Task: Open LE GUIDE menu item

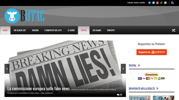Action: pyautogui.click(x=71, y=30)
